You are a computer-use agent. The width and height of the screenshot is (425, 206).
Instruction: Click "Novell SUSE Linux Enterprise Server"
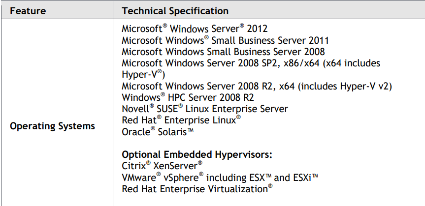204,109
